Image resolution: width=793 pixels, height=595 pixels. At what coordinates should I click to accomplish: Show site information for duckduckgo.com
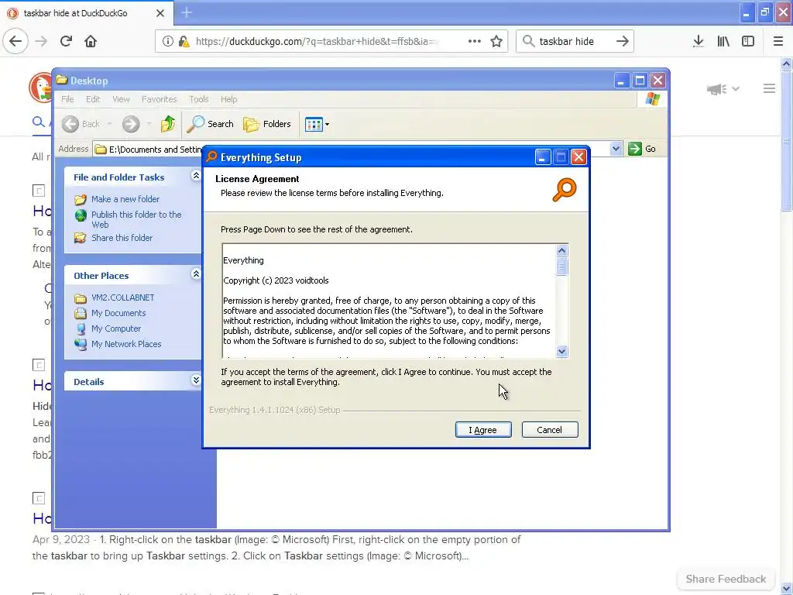(x=167, y=41)
